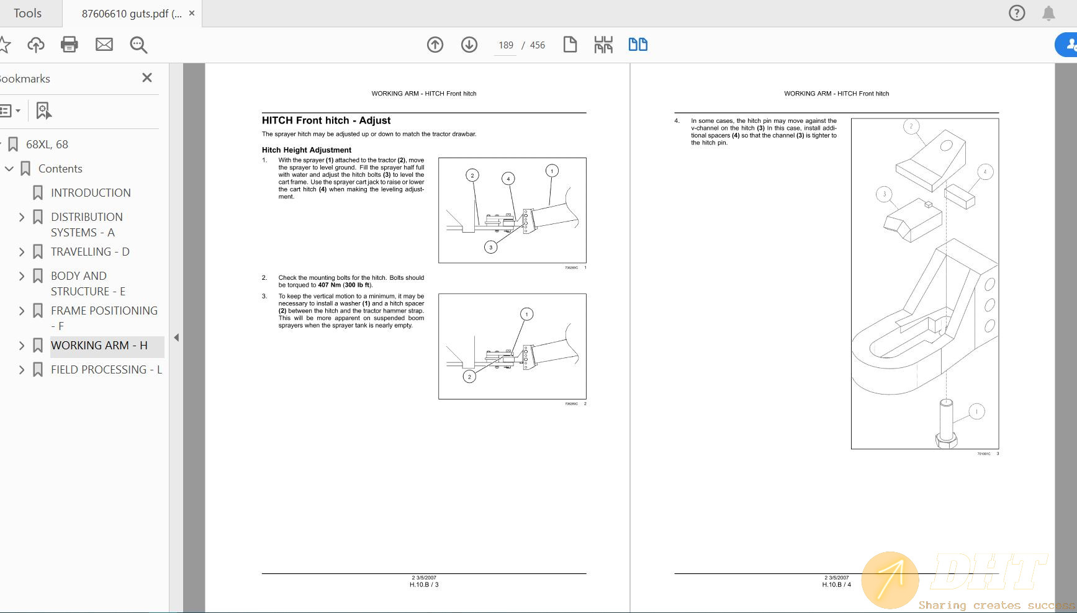Open the INTRODUCTION bookmark
Viewport: 1077px width, 613px height.
point(91,193)
